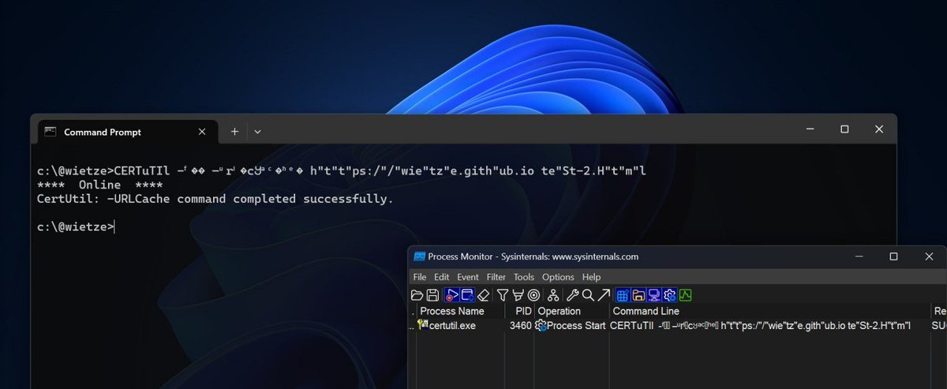The height and width of the screenshot is (389, 947).
Task: Click the Process Monitor title bar icon
Action: click(420, 256)
